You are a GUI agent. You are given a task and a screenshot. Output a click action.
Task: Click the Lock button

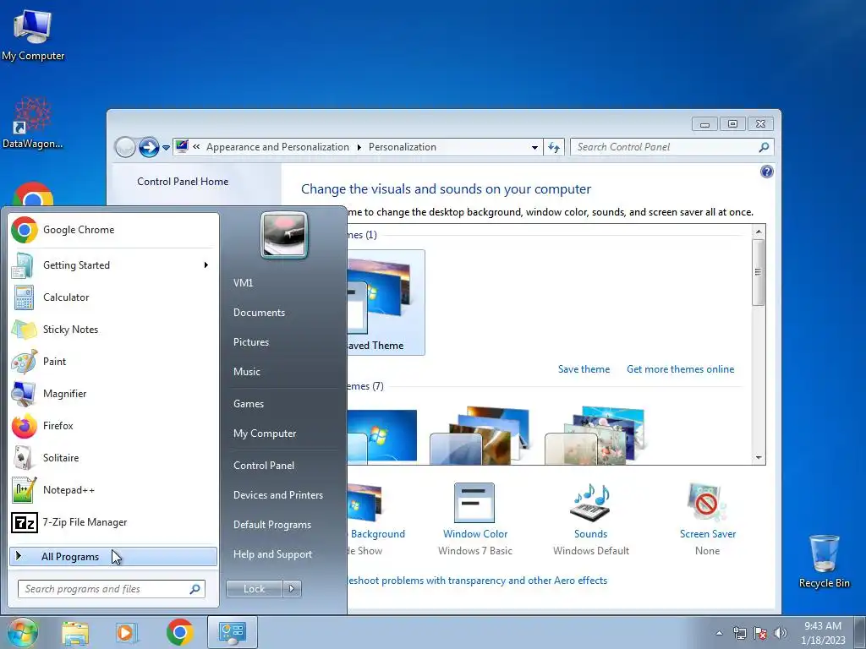(x=255, y=589)
